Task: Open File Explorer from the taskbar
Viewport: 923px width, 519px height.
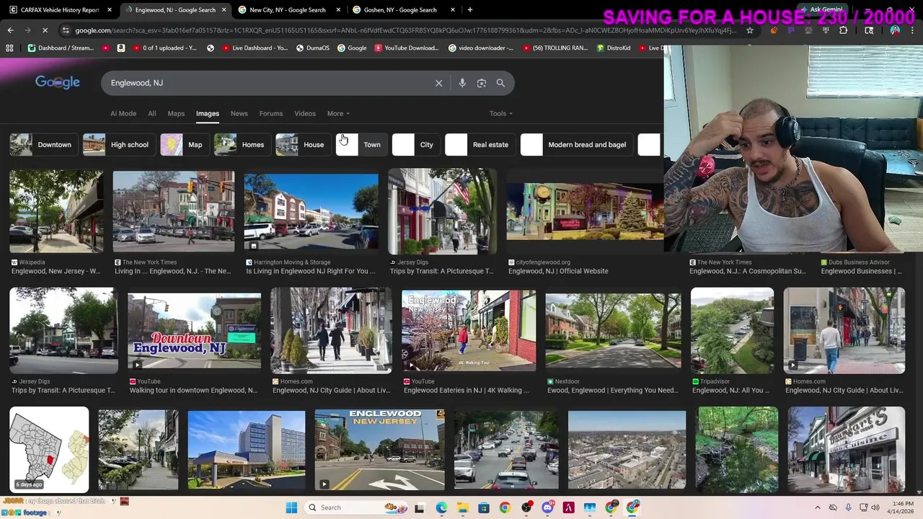Action: (462, 507)
